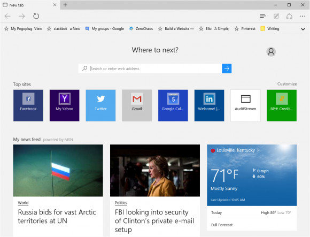Open a new tab with plus button
The height and width of the screenshot is (237, 310).
(65, 5)
